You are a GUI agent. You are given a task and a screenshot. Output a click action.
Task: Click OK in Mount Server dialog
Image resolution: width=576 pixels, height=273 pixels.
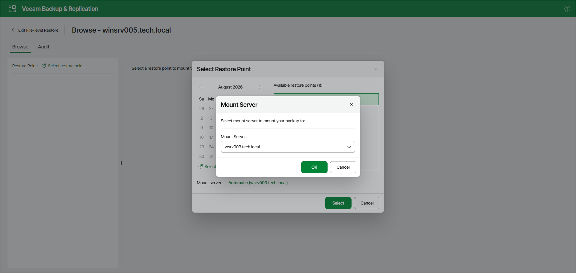click(314, 167)
